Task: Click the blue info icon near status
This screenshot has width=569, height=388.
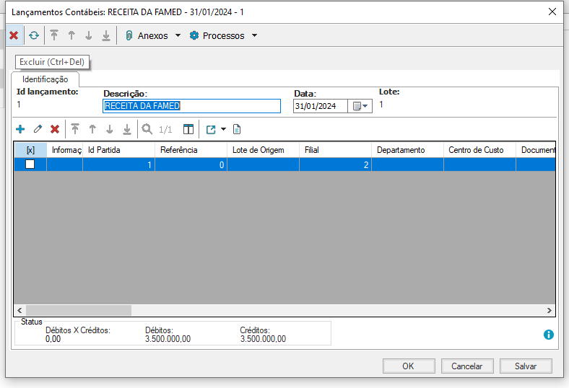Action: coord(548,335)
